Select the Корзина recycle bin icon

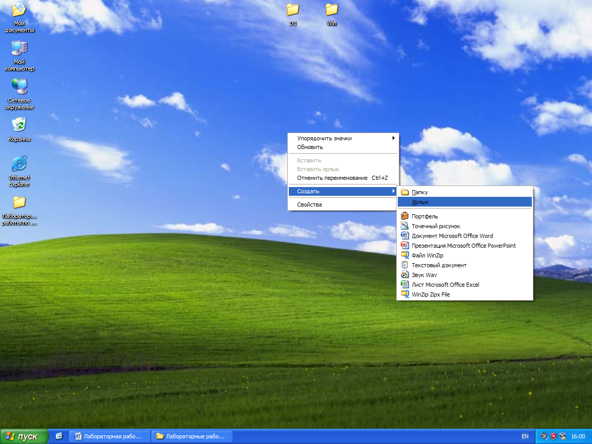(19, 129)
